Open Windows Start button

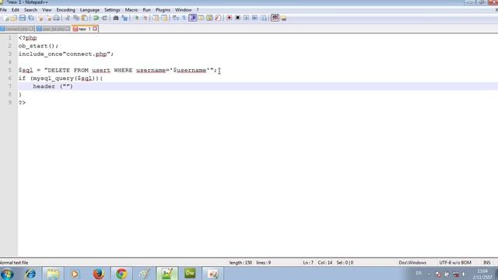click(x=7, y=274)
